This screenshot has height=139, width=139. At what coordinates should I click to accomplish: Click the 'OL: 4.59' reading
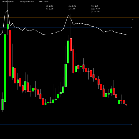95,12
